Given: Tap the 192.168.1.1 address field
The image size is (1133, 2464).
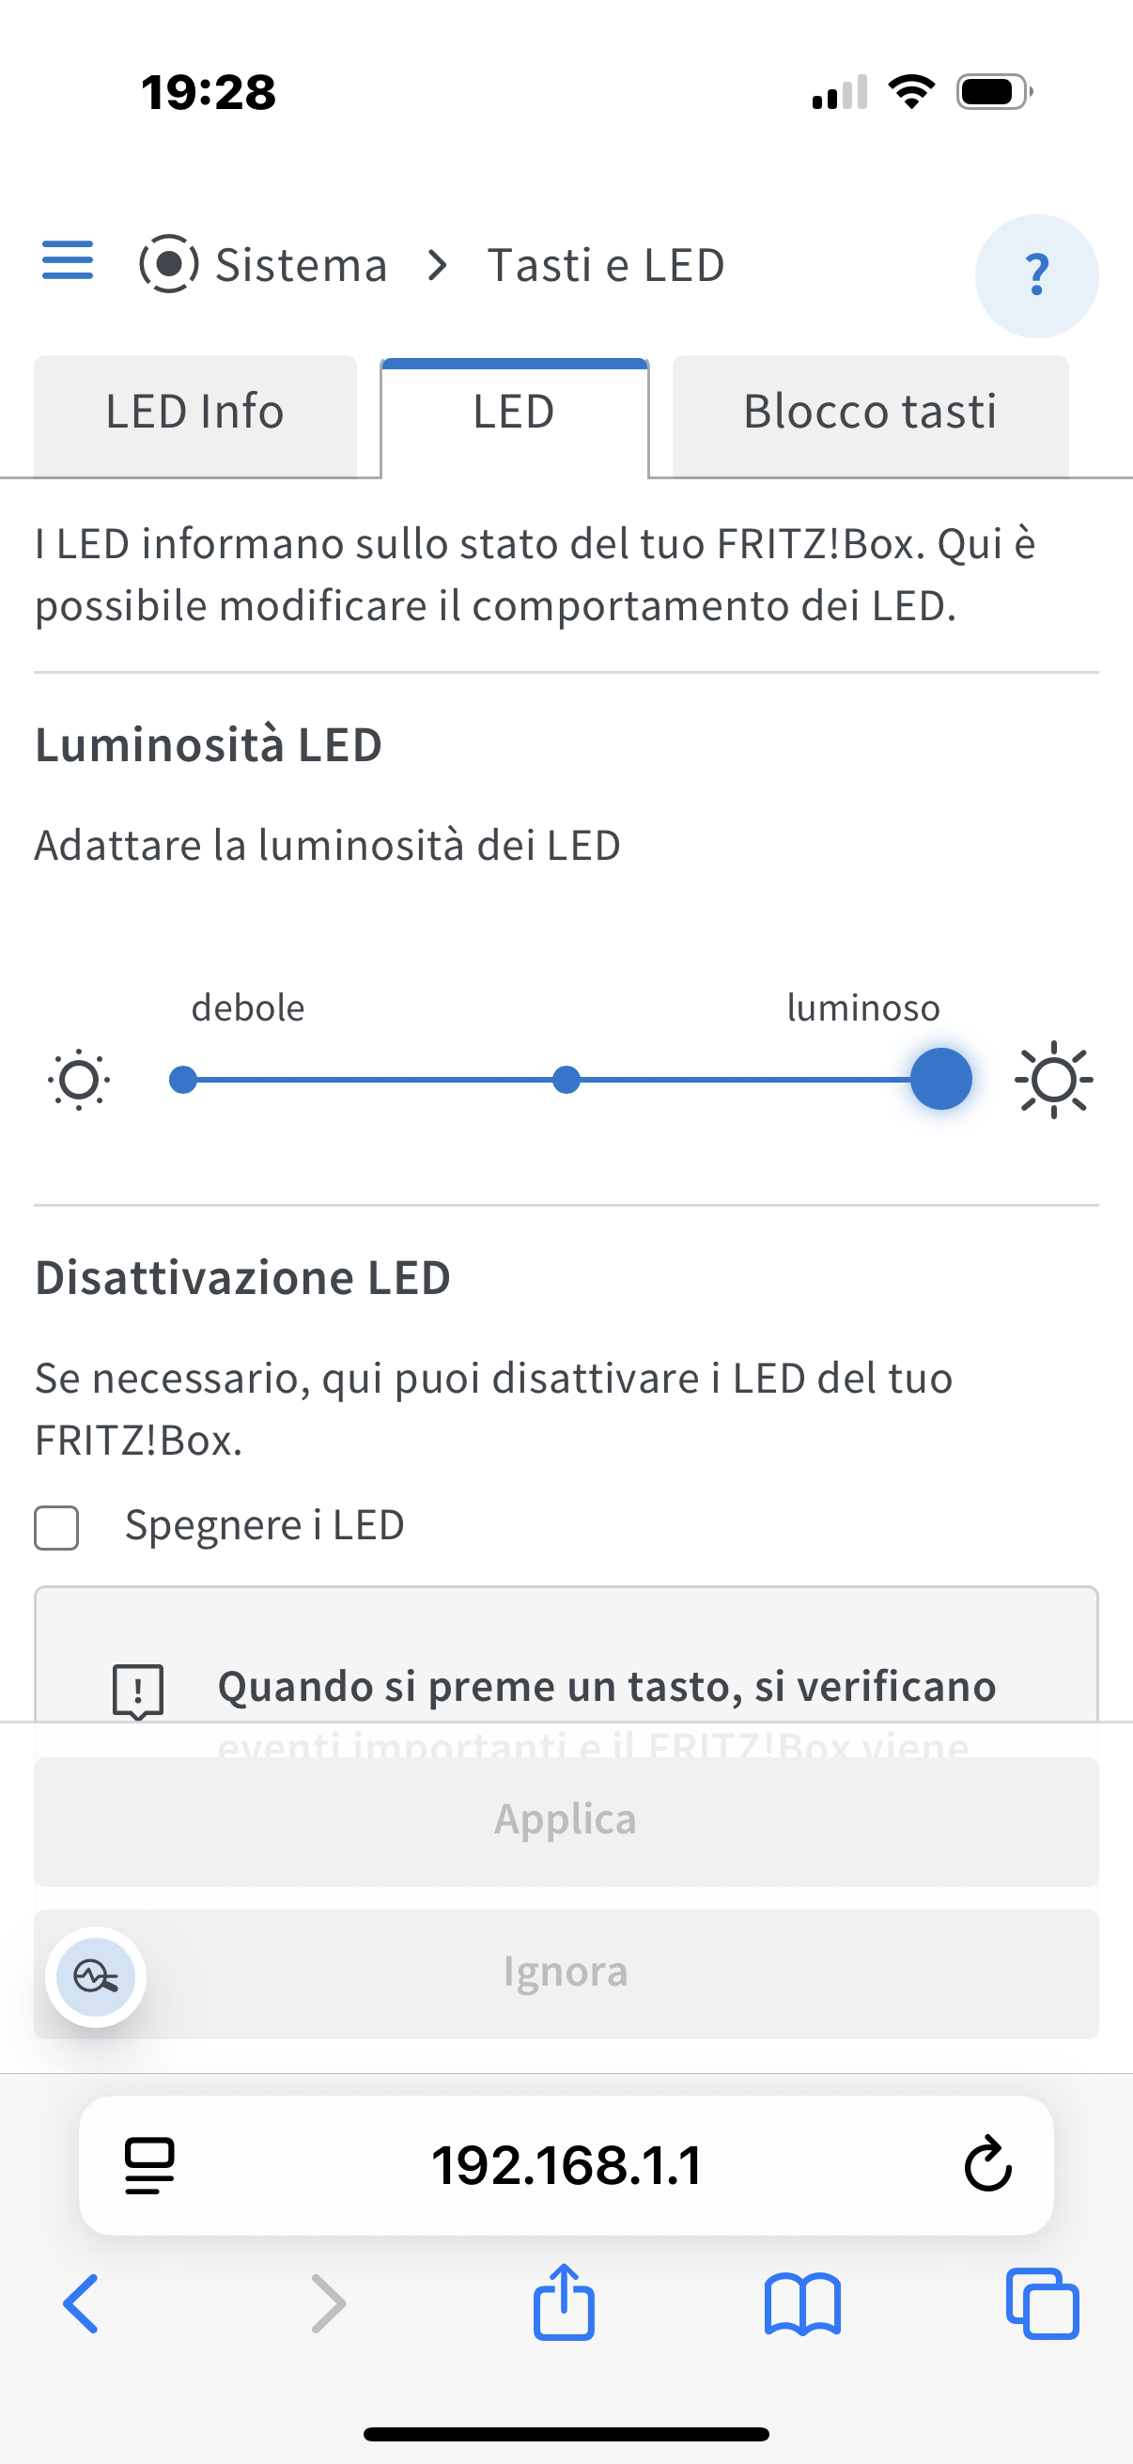Looking at the screenshot, I should click(566, 2164).
